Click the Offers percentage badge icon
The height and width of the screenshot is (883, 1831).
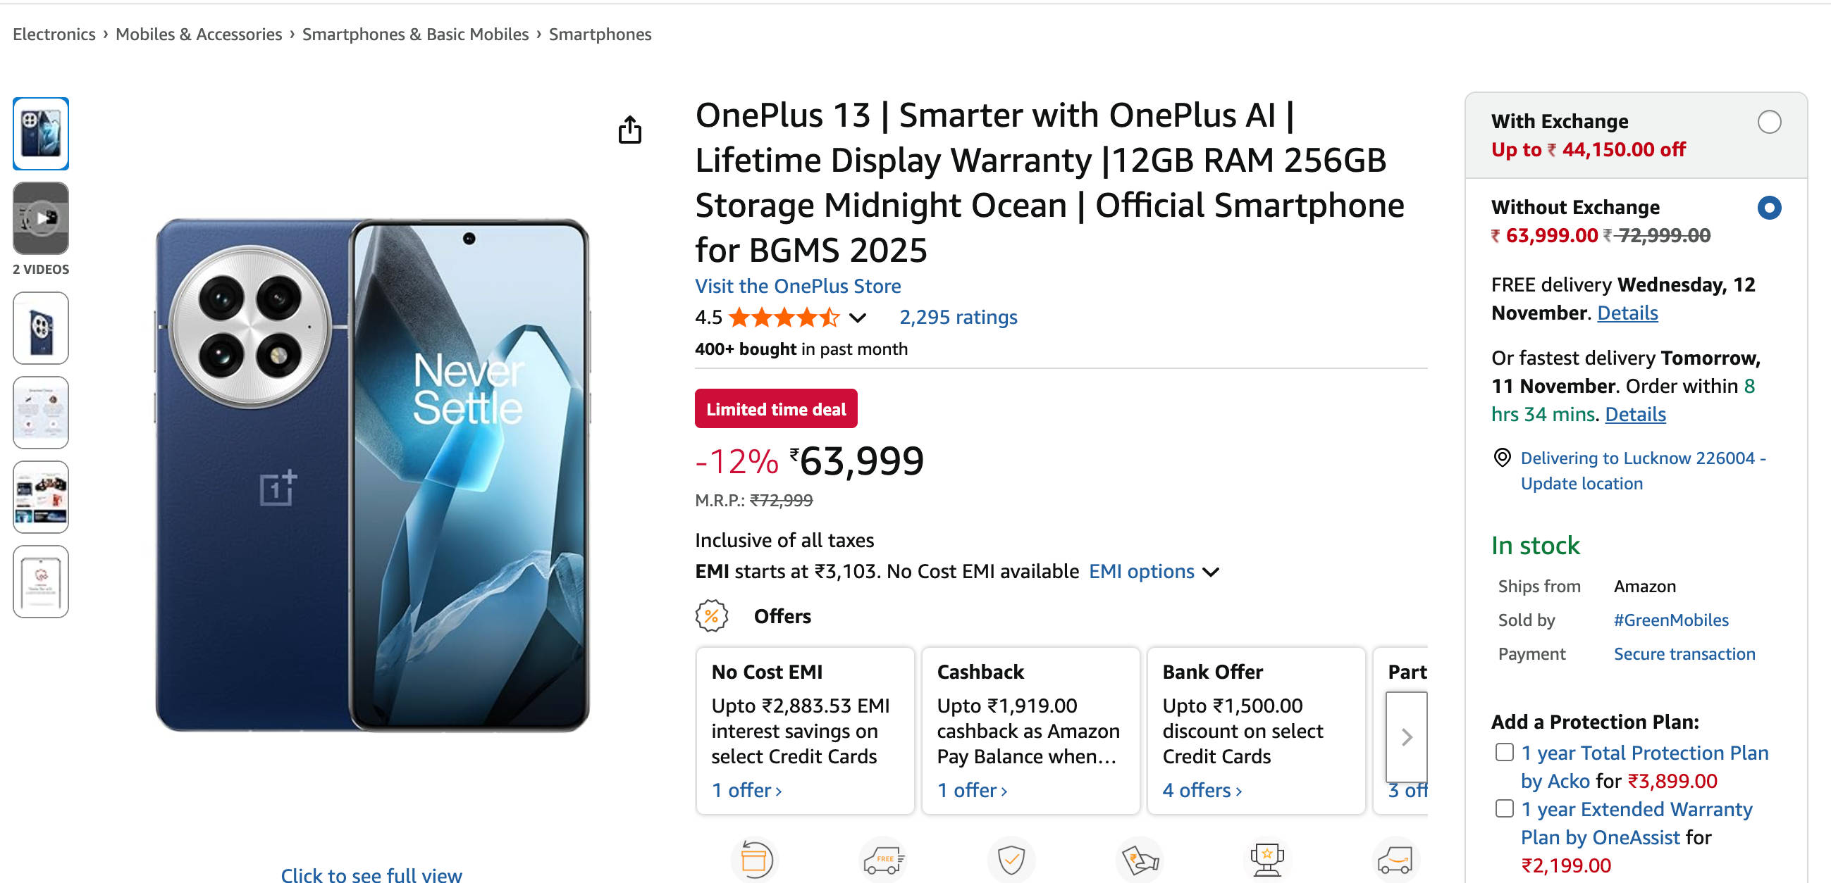(x=712, y=615)
